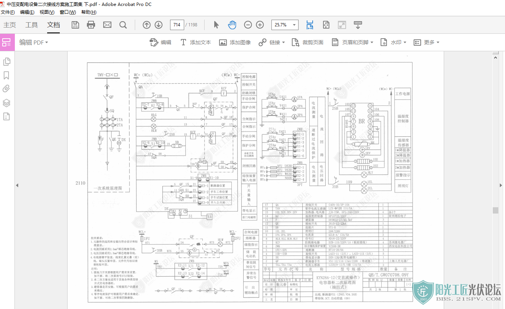Image resolution: width=505 pixels, height=309 pixels.
Task: Send file by email envelope icon
Action: coord(107,25)
